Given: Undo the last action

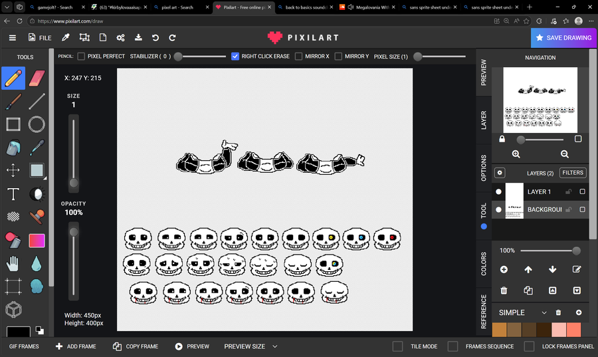Looking at the screenshot, I should (x=155, y=37).
